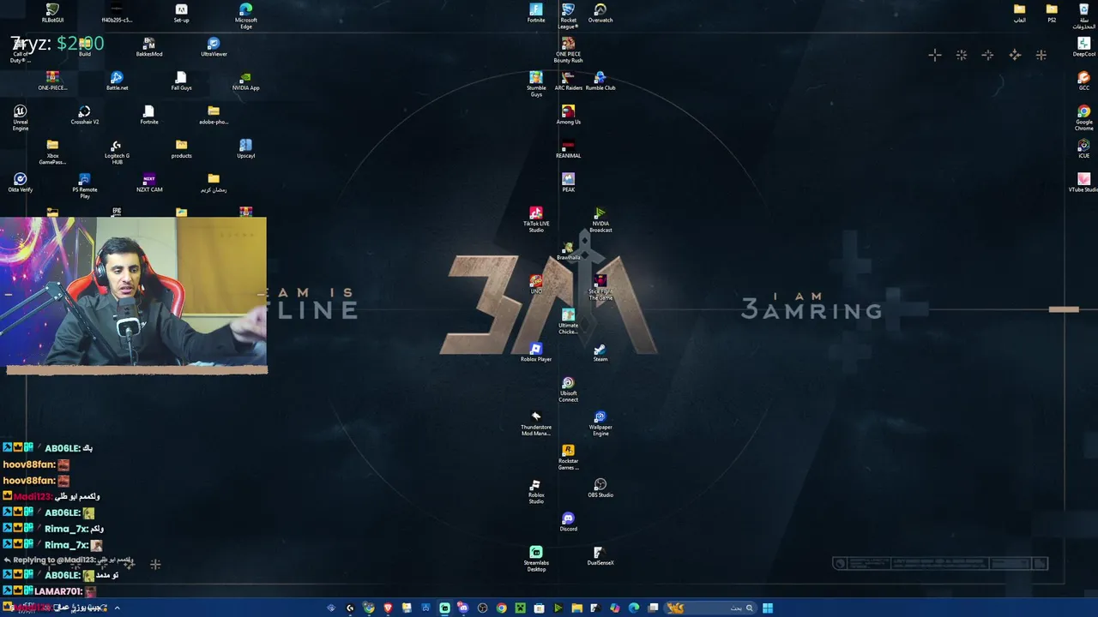
Task: Click the taskbar search box
Action: [709, 608]
